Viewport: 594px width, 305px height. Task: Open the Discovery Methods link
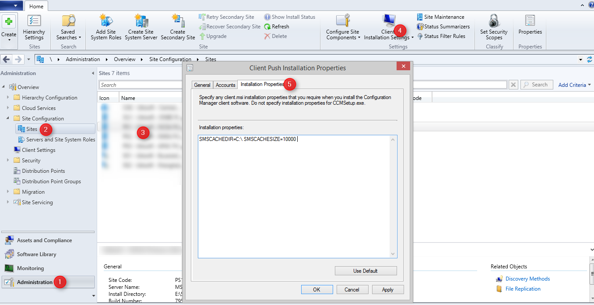tap(527, 279)
